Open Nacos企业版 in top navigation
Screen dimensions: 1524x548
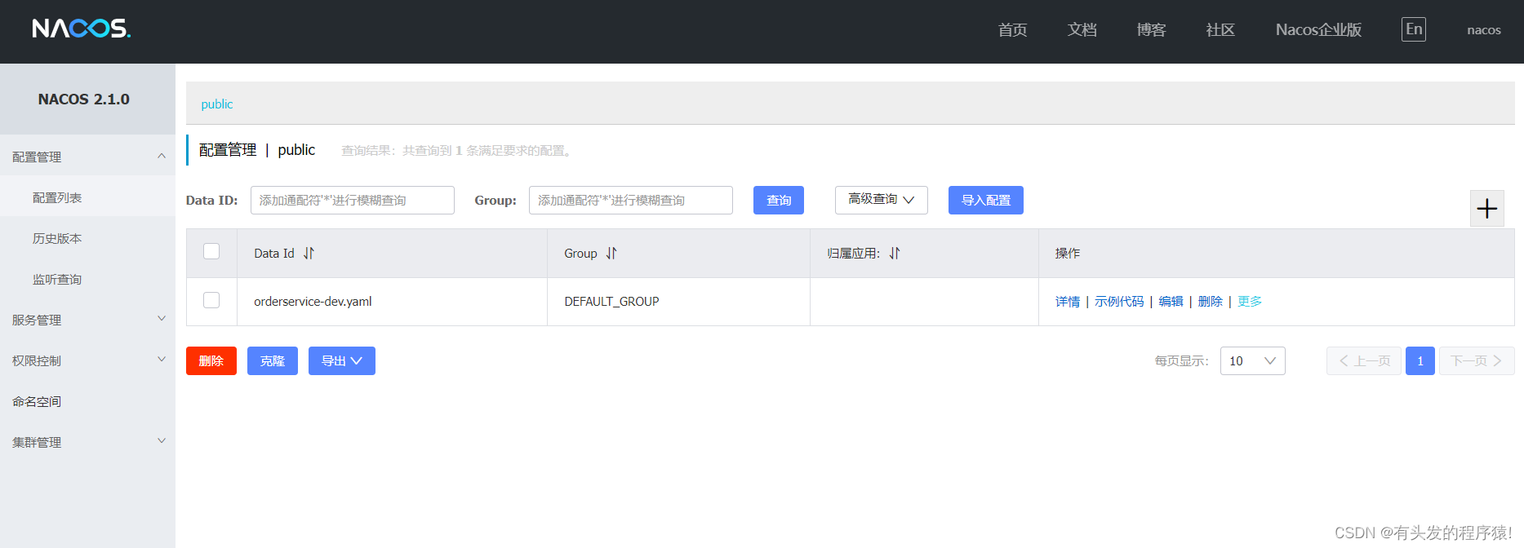[x=1318, y=30]
